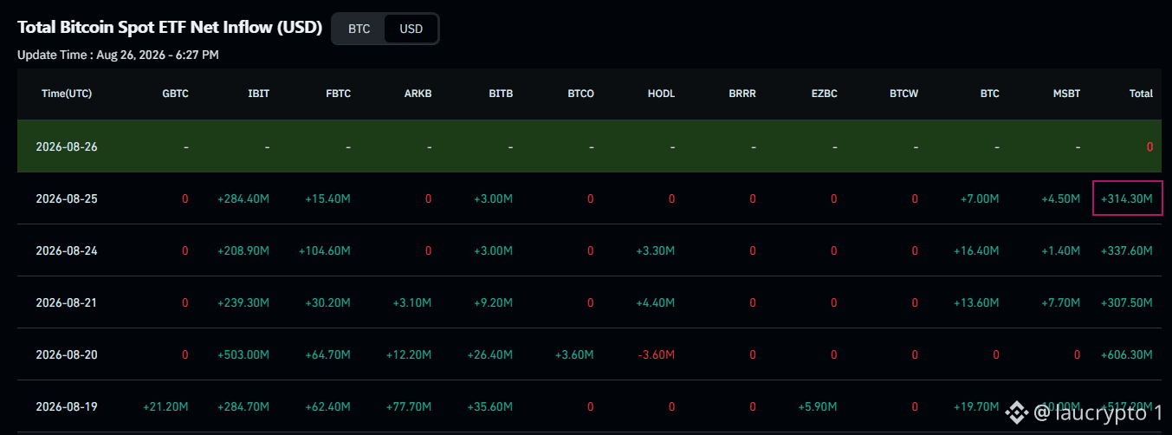Click the +239.30M IBIT value
The image size is (1172, 435).
click(243, 303)
